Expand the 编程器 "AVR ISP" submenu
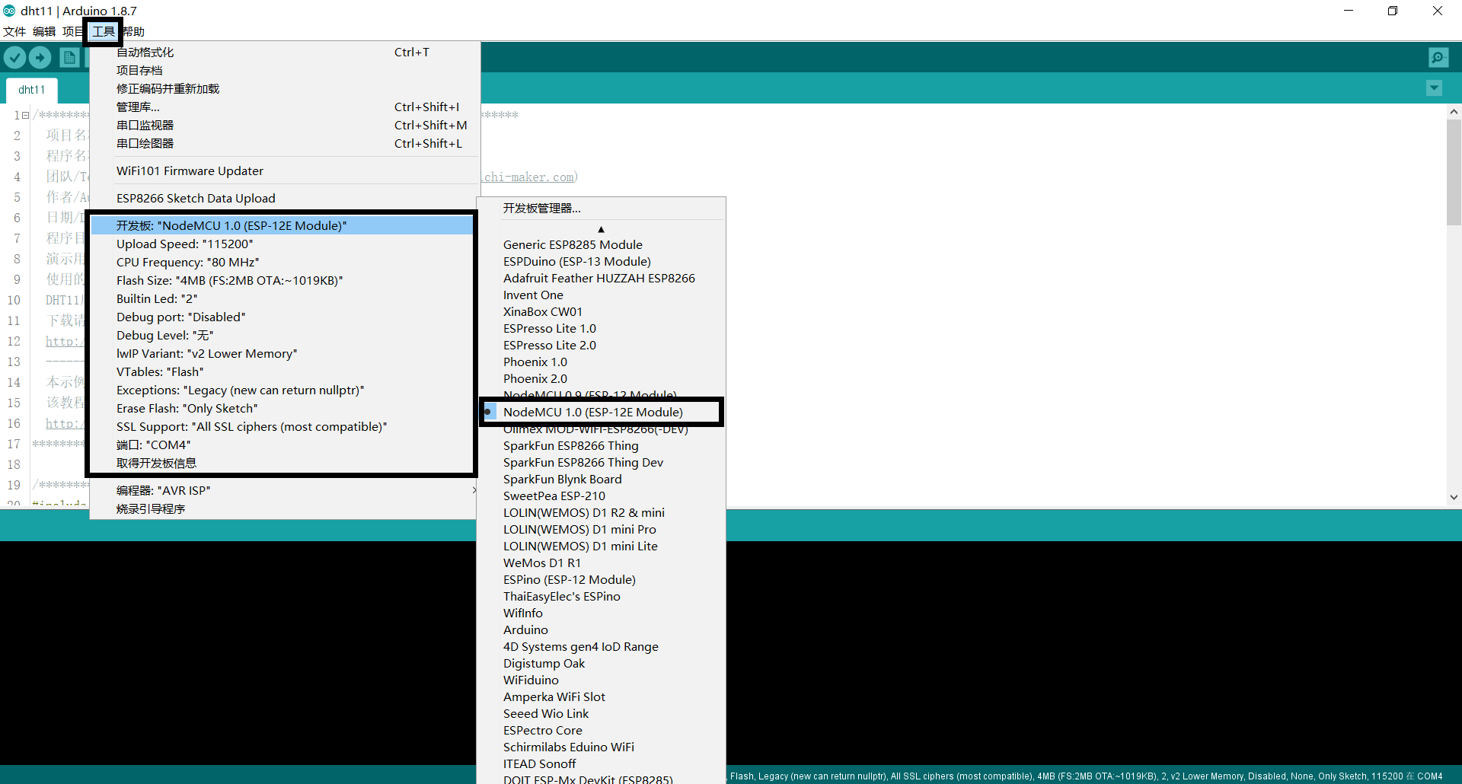This screenshot has width=1462, height=784. pos(283,491)
